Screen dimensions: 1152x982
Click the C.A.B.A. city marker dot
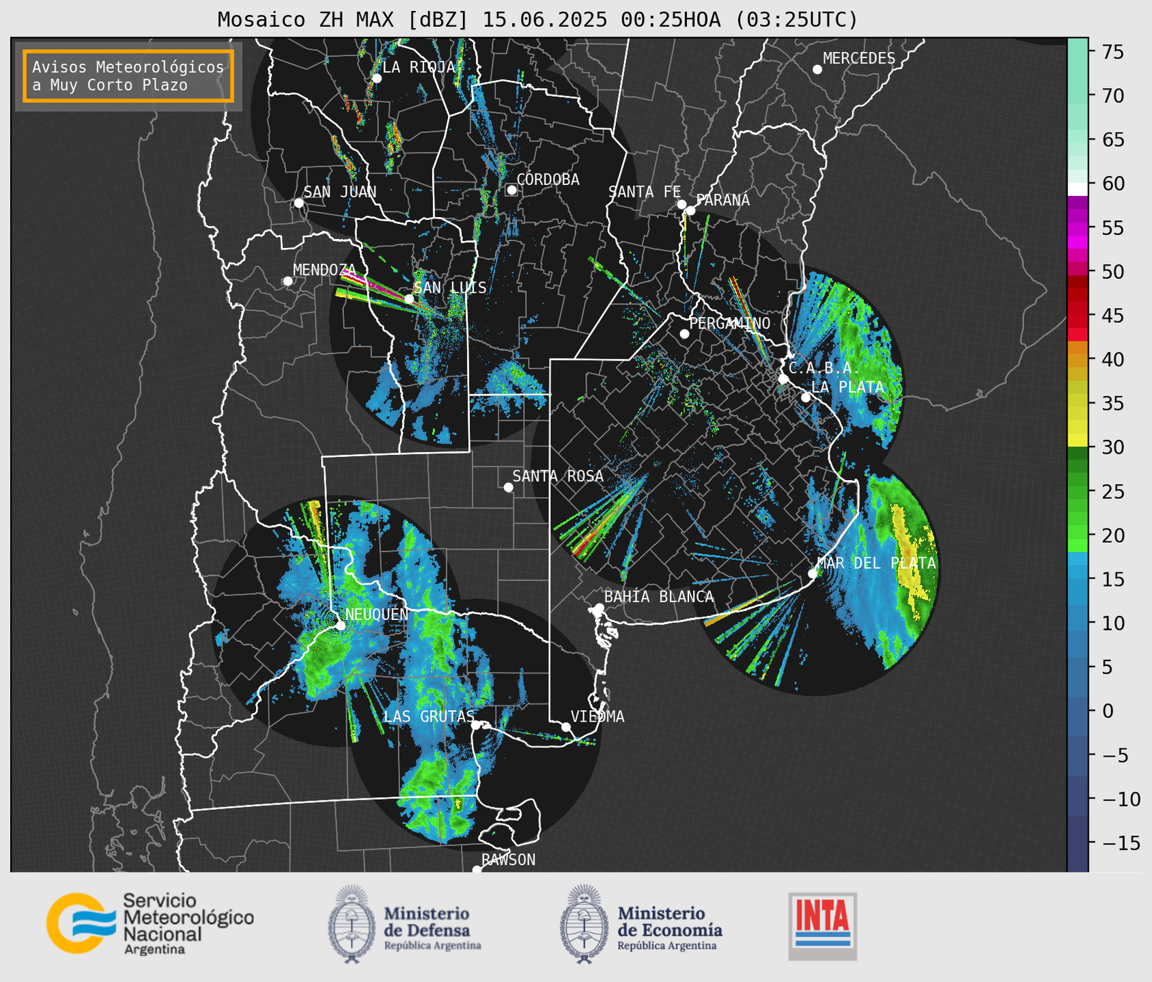[783, 378]
